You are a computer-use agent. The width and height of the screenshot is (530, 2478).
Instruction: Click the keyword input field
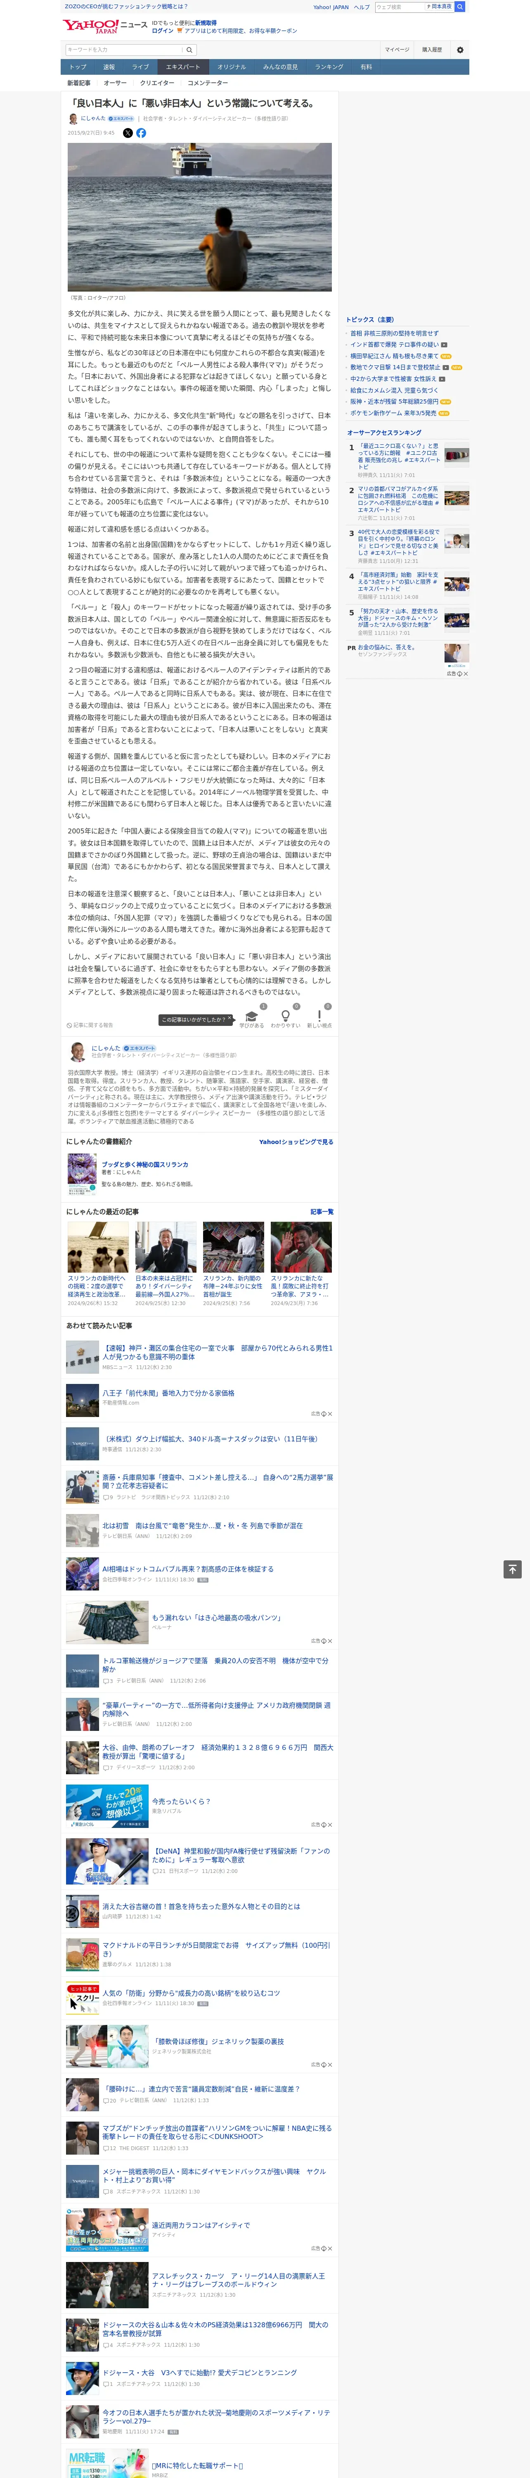[x=124, y=50]
